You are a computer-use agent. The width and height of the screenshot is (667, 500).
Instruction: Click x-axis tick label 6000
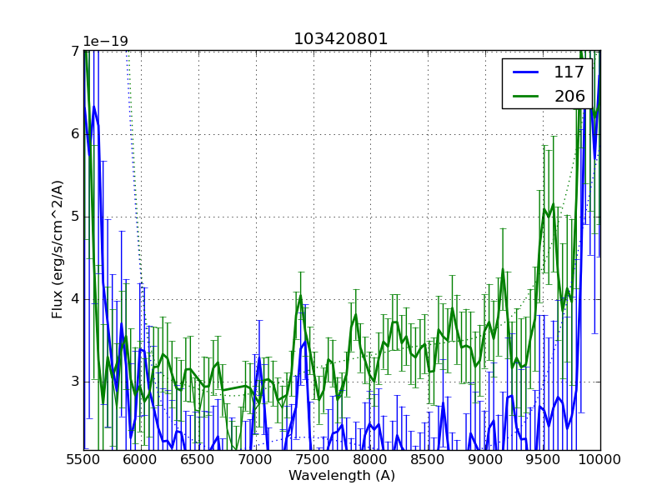[x=141, y=459]
